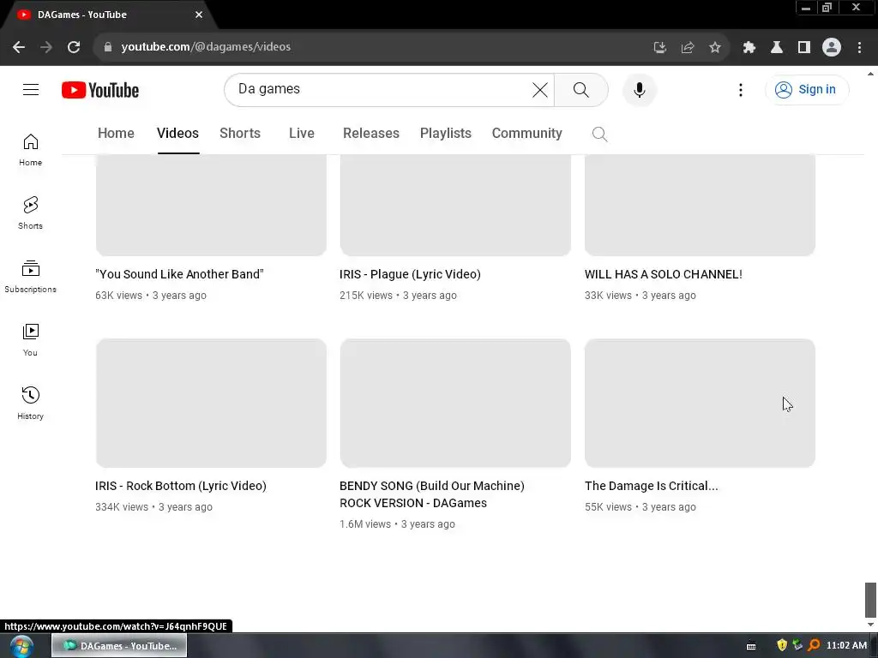Click the "215K views" text

pyautogui.click(x=365, y=296)
